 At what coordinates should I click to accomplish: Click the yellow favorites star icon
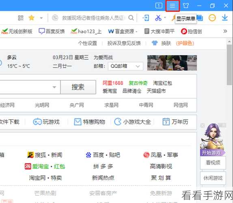[32, 18]
